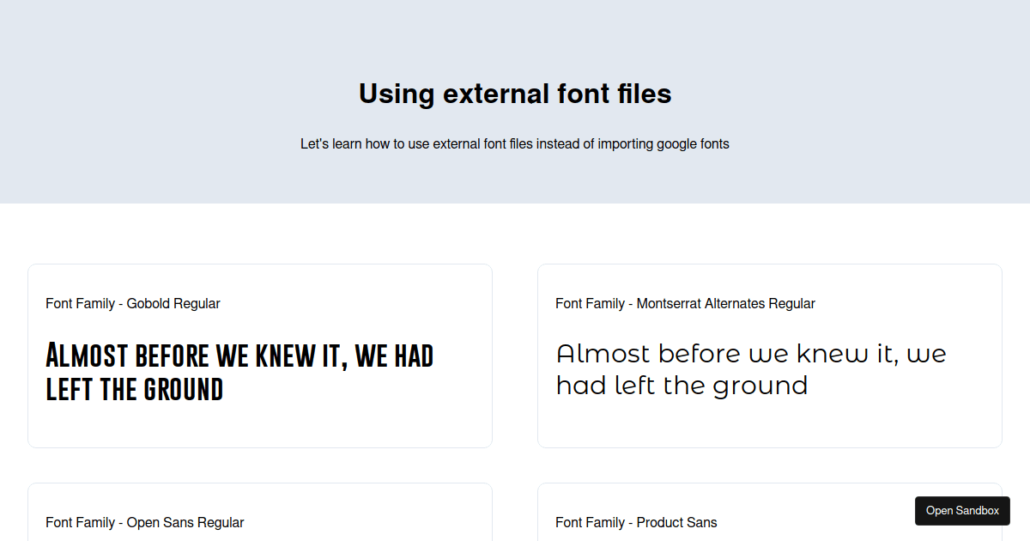Select the "Font Family - Open Sans Regular" label
The width and height of the screenshot is (1030, 541).
(145, 523)
